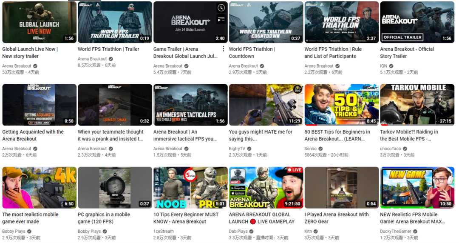
Task: Click Add to queue icon on Game Trailer thumbnail
Action: [x=221, y=19]
